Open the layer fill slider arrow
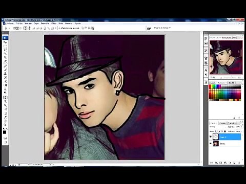246x184 pixels. tap(241, 131)
